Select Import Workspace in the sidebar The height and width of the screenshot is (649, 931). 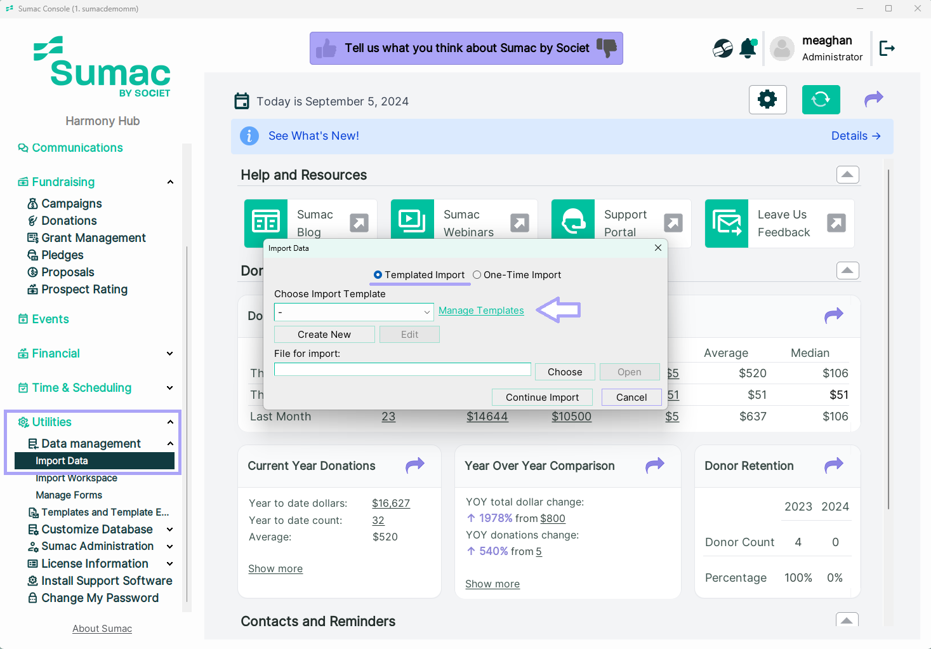point(77,478)
